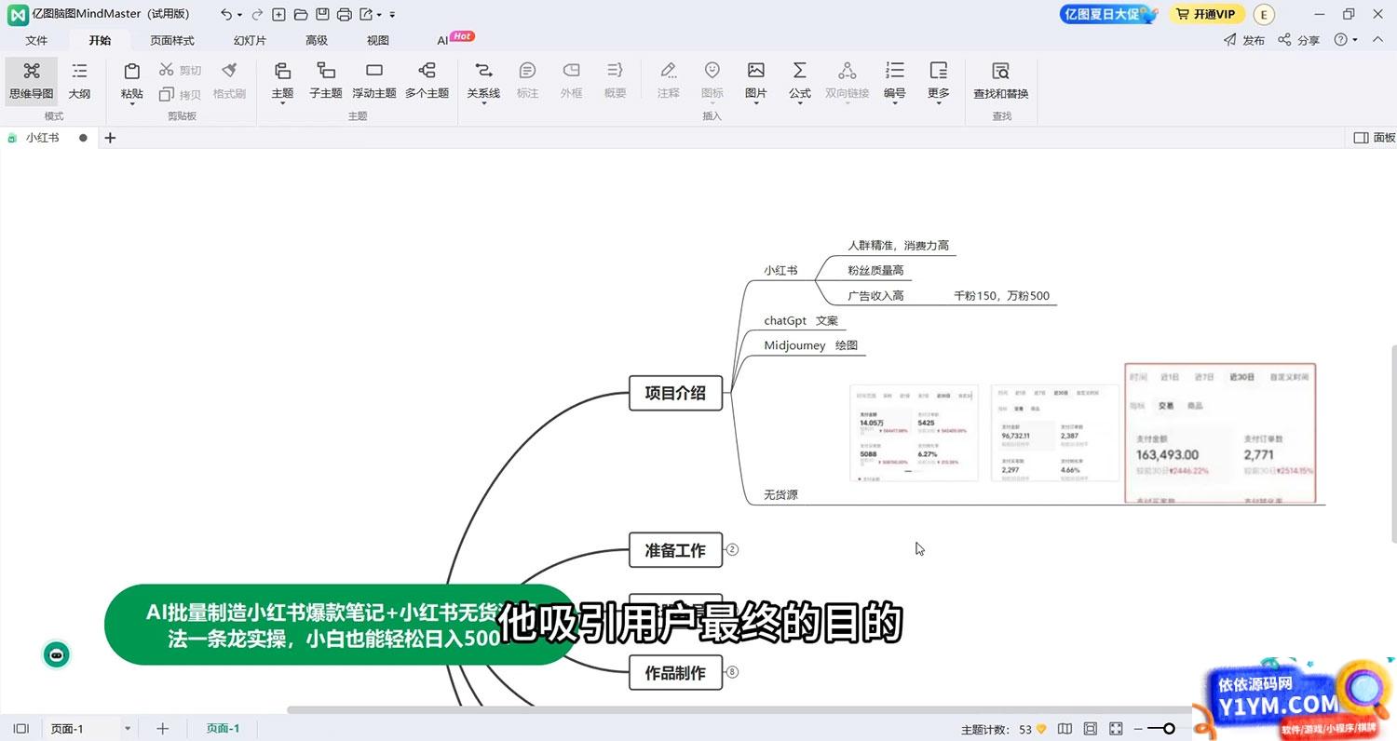Select Mind Map mode (思维导图)
1397x741 pixels.
click(31, 80)
